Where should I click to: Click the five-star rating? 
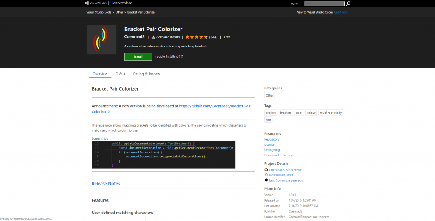coord(196,37)
